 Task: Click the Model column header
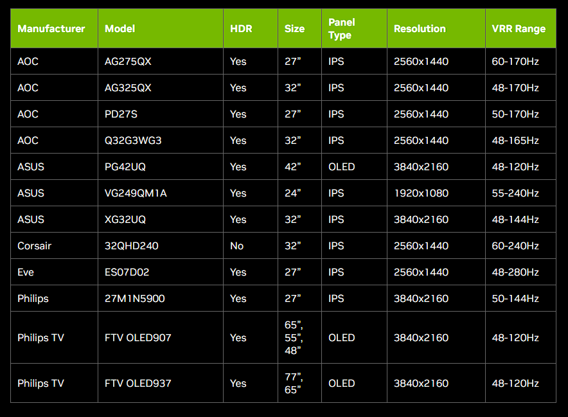(x=161, y=29)
